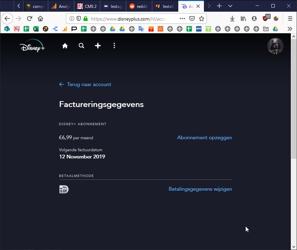Open tracking protection shield panel
Screen dimensions: 297x250
pyautogui.click(x=79, y=19)
